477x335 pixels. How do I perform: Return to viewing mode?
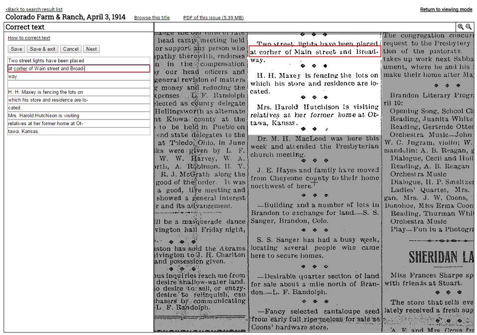tap(446, 9)
